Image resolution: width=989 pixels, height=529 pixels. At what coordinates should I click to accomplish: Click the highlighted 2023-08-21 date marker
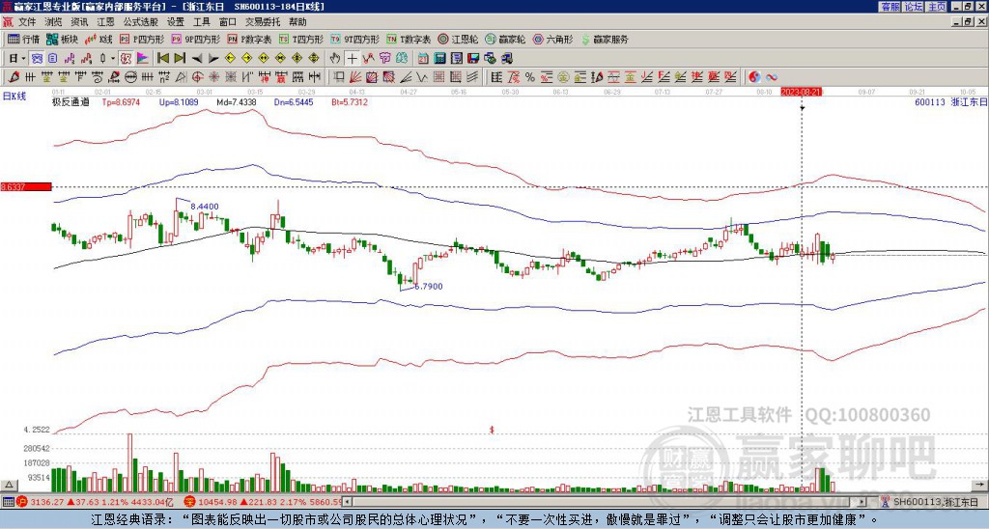point(801,92)
